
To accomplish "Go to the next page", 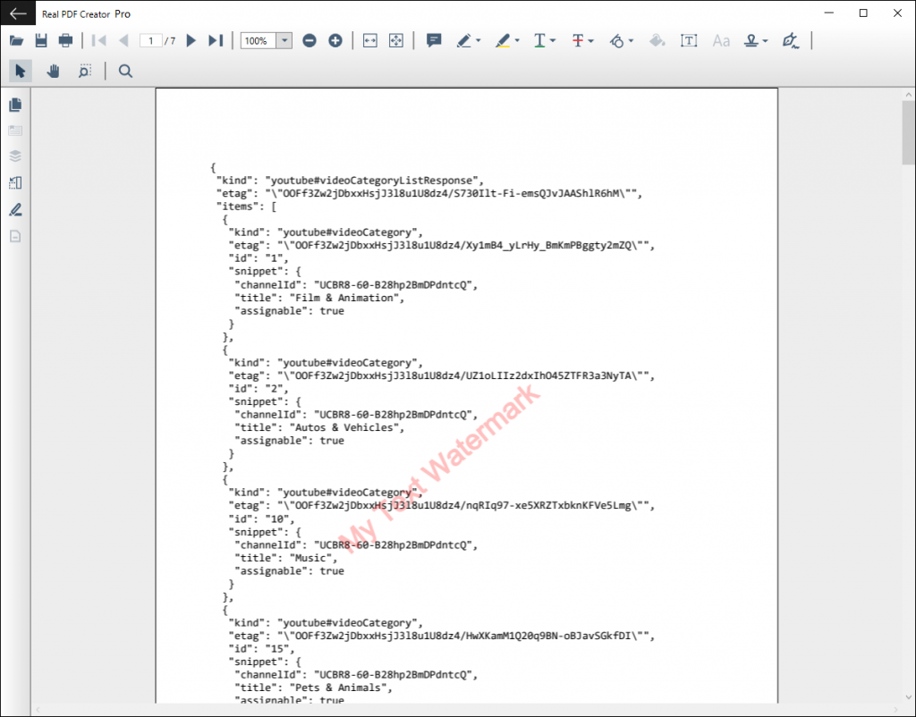I will 191,41.
